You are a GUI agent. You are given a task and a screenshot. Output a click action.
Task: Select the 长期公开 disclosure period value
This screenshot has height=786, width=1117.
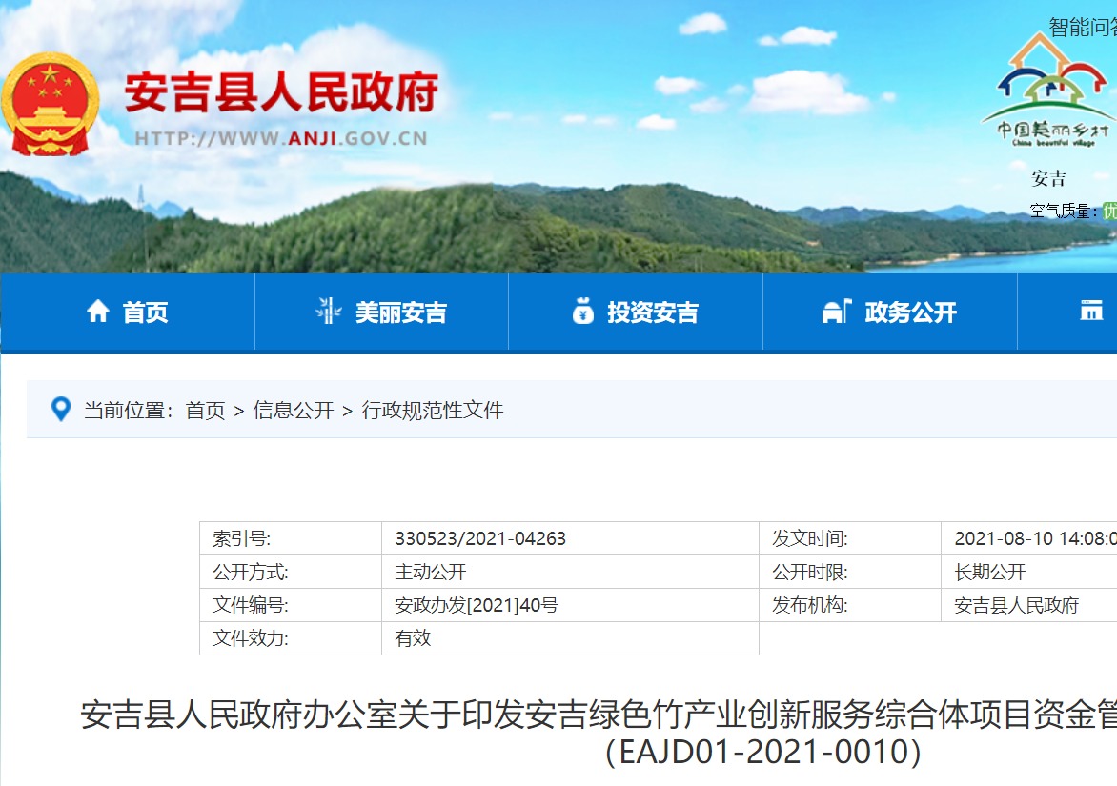coord(990,572)
